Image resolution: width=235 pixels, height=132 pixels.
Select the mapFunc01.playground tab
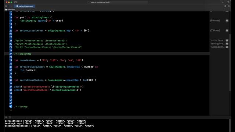(25, 6)
